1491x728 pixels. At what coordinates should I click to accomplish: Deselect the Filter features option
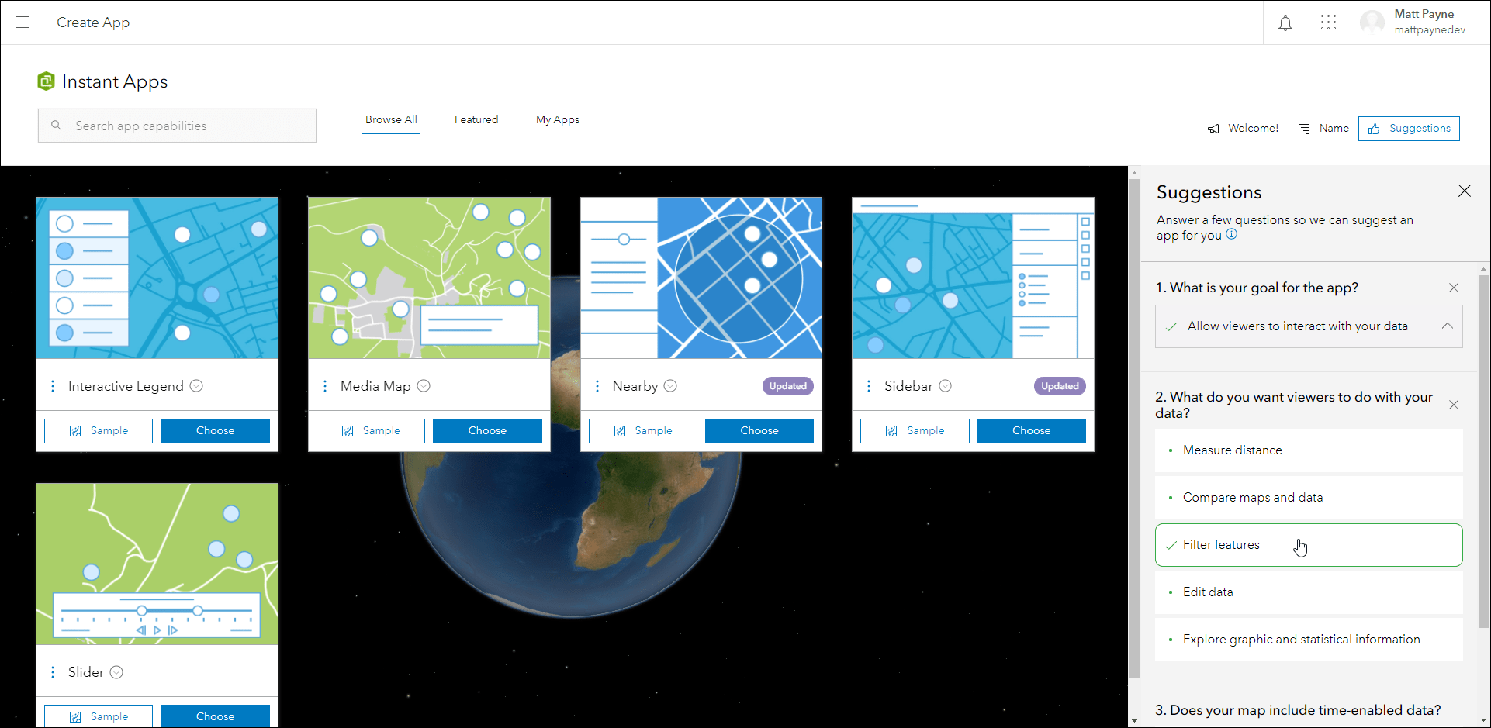[x=1309, y=545]
